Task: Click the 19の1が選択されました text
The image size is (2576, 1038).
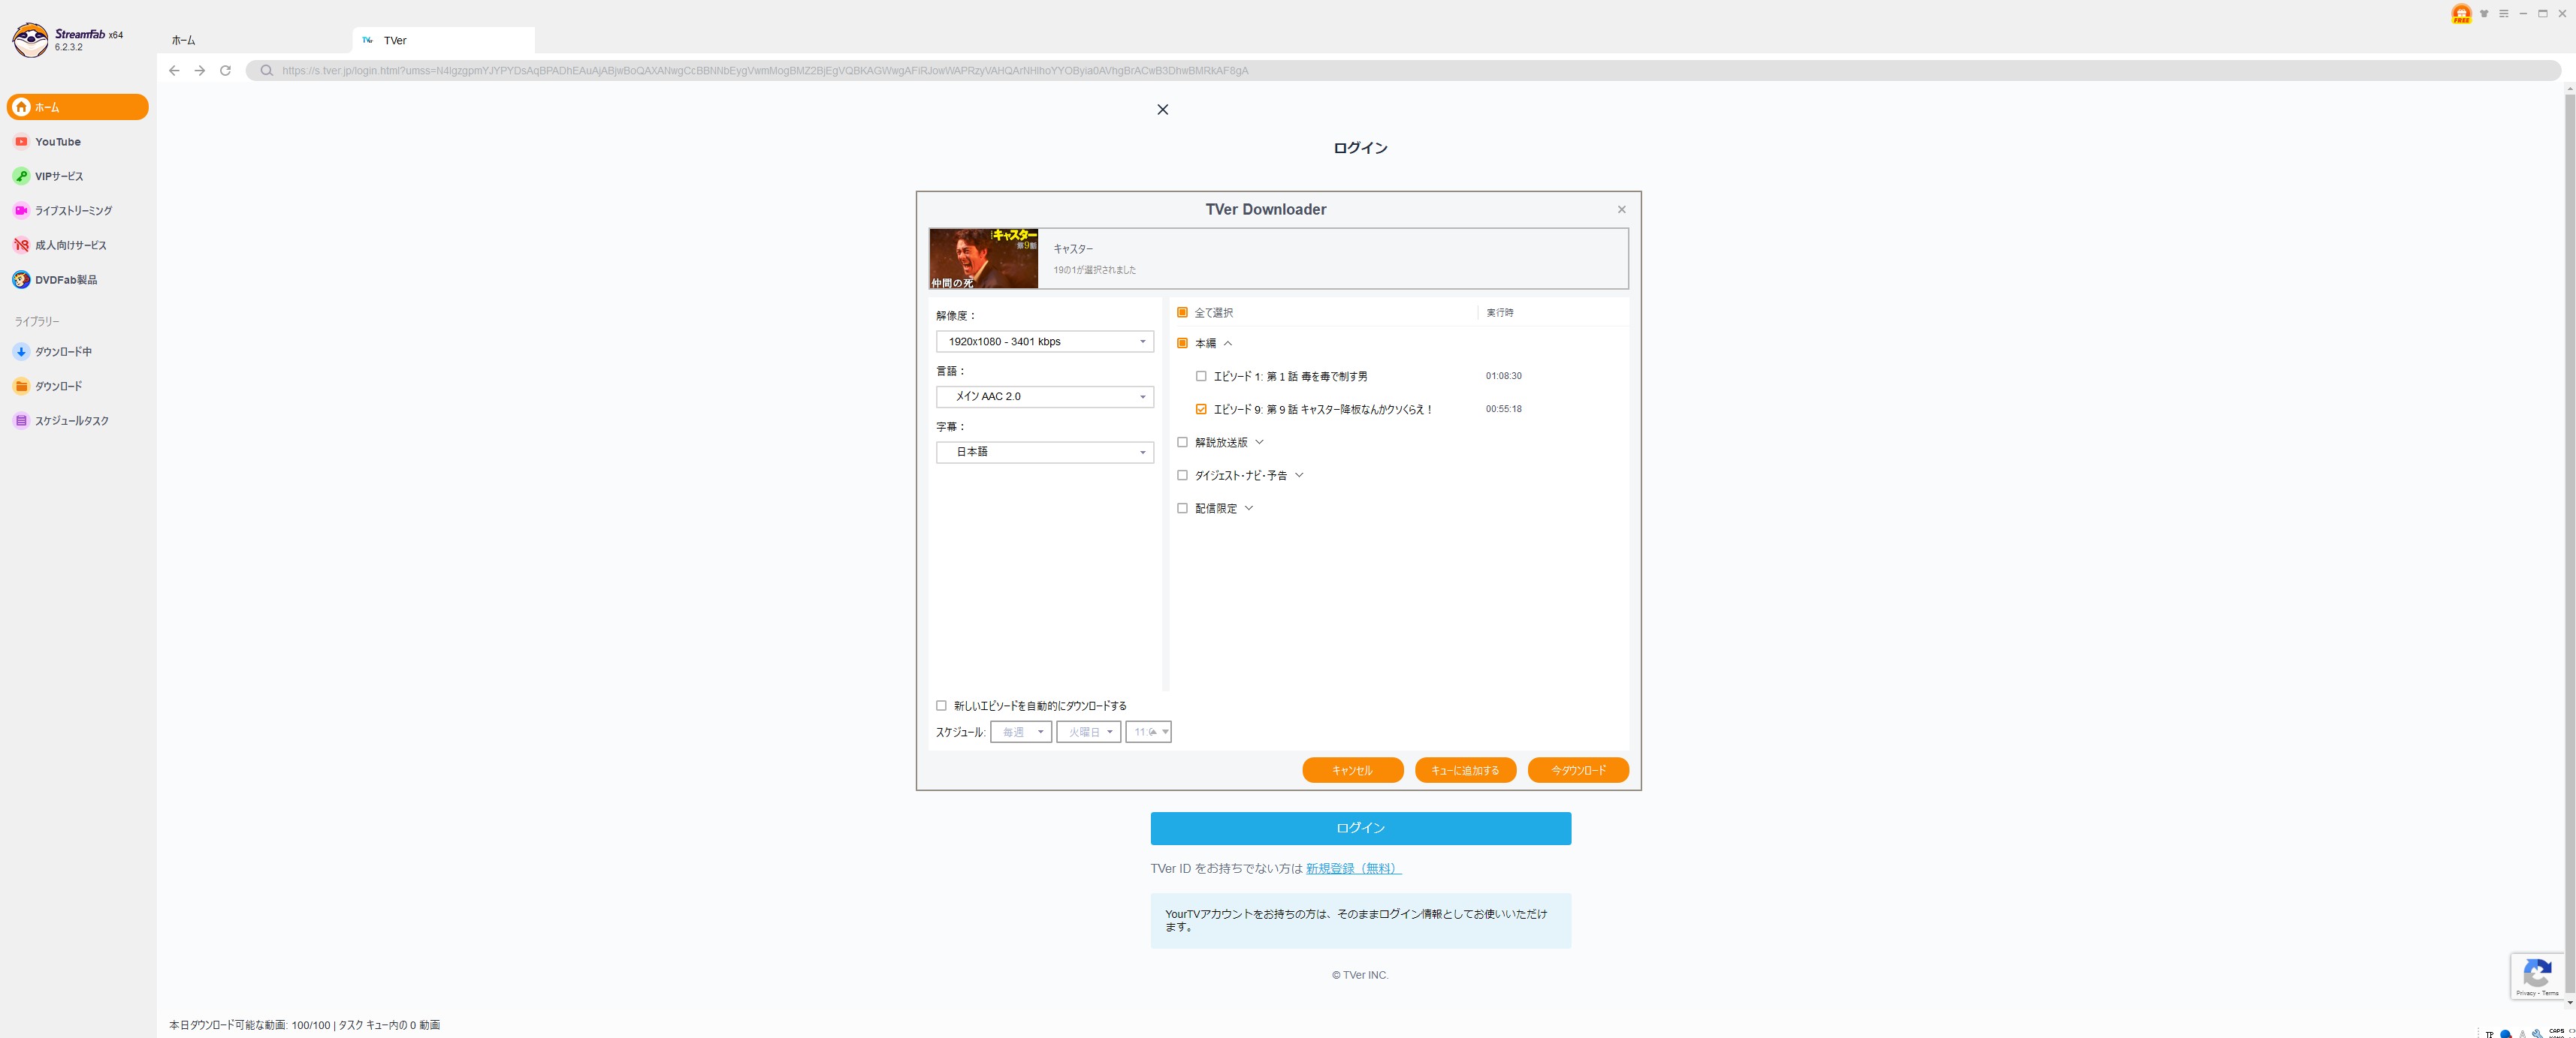Action: [x=1094, y=269]
